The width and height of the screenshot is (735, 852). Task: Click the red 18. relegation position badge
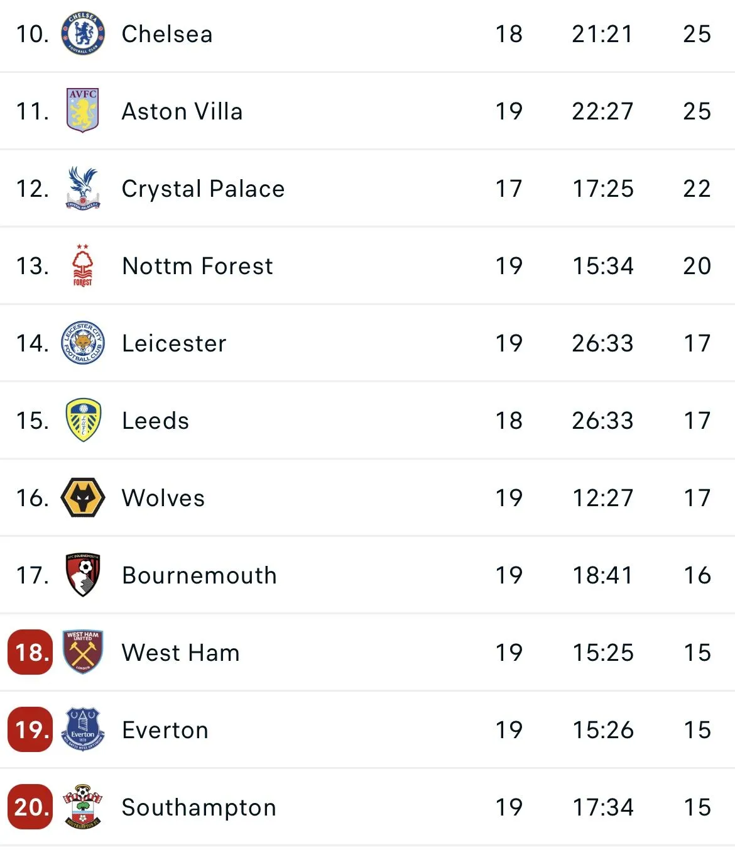tap(30, 652)
